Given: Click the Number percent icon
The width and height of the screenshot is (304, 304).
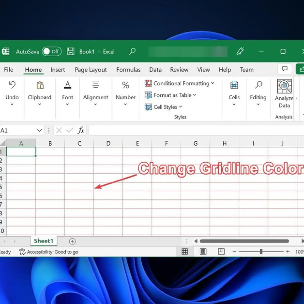Looking at the screenshot, I should tap(125, 85).
